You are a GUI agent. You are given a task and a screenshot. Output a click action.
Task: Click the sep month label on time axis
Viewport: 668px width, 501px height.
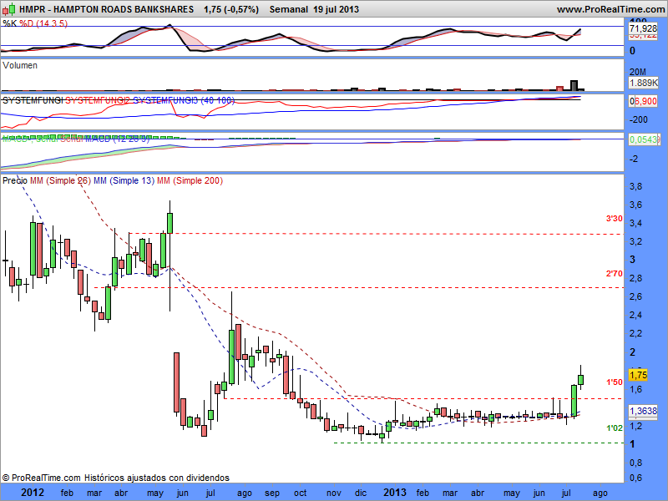point(272,493)
